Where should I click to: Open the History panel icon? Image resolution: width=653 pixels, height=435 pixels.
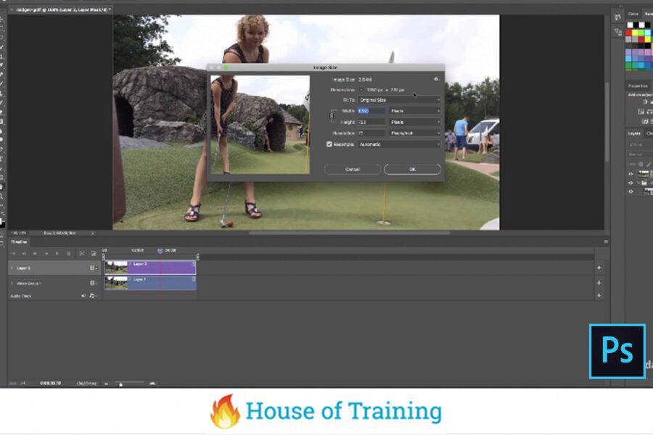click(617, 17)
